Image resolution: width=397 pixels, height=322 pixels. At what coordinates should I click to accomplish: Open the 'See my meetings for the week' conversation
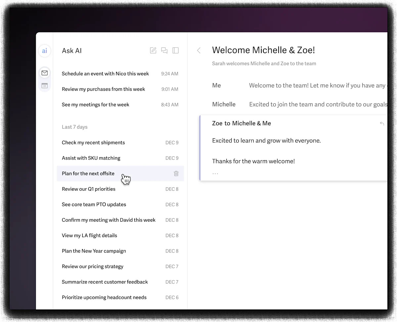click(x=95, y=105)
